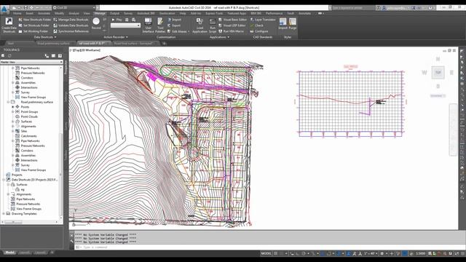Screen dimensions: 466x262
Task: Open the Edit Aliases dropdown
Action: (178, 31)
